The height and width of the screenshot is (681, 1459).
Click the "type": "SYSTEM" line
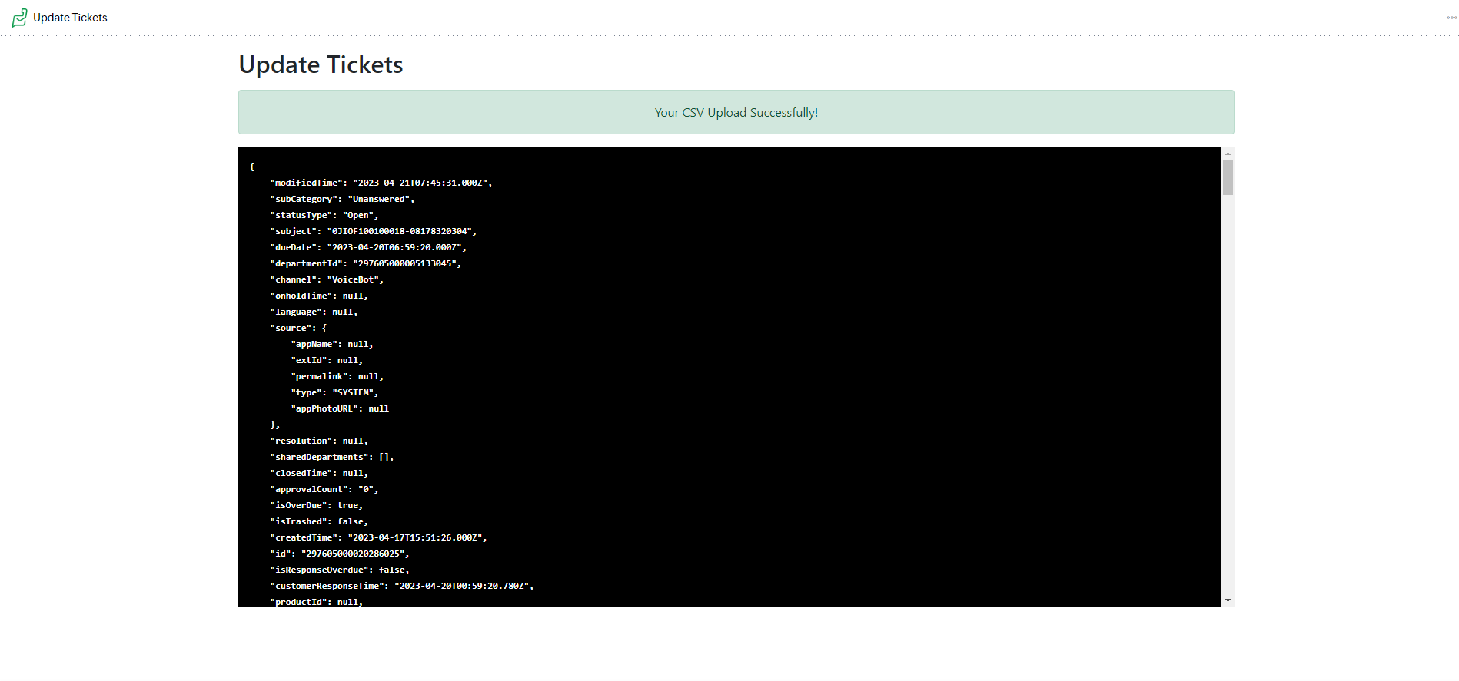pyautogui.click(x=334, y=392)
